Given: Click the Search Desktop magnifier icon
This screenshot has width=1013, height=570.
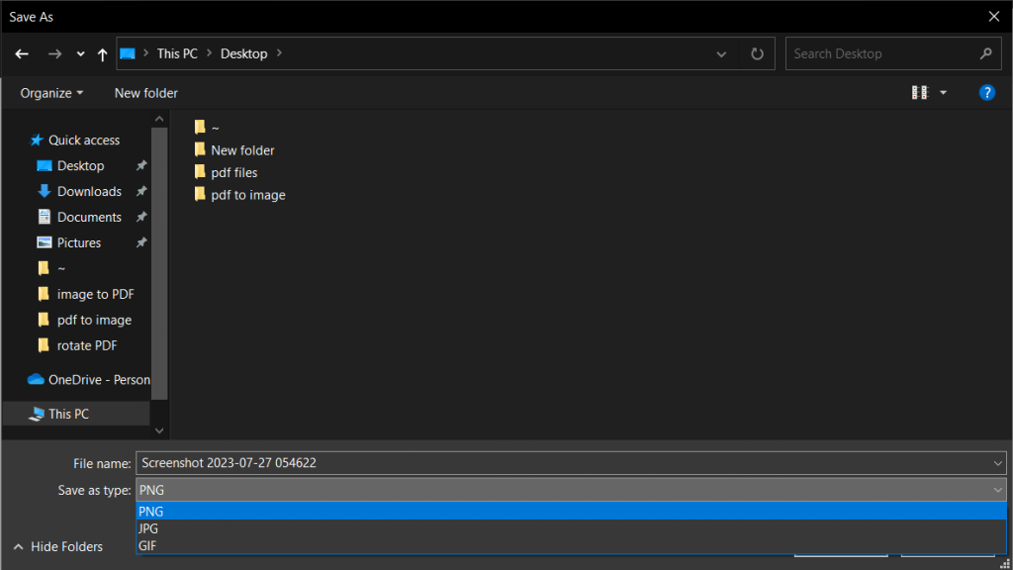Looking at the screenshot, I should (985, 53).
